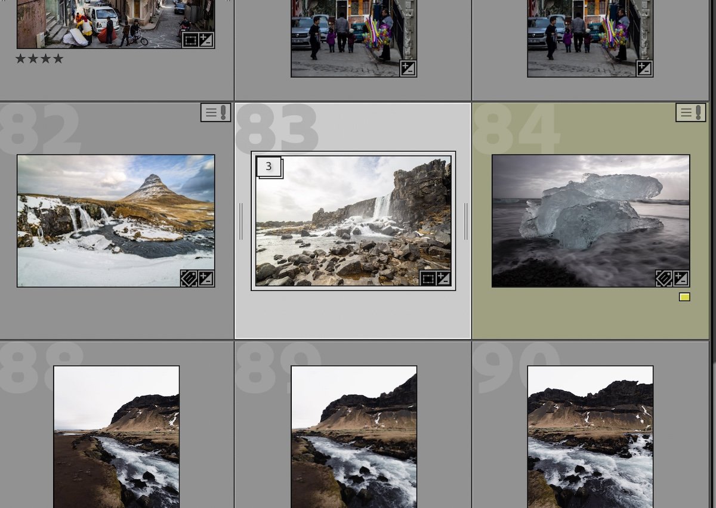Click develop settings badge on top-left street photo
Screen dimensions: 716x508
(x=205, y=39)
